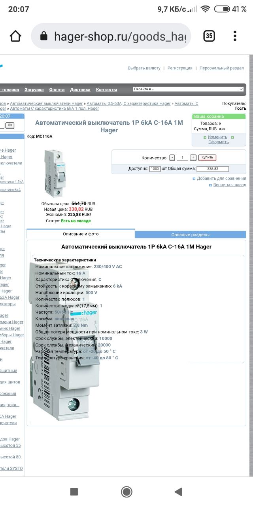
Task: Open sidebar link 'высотой 80'
Action: (x=10, y=457)
